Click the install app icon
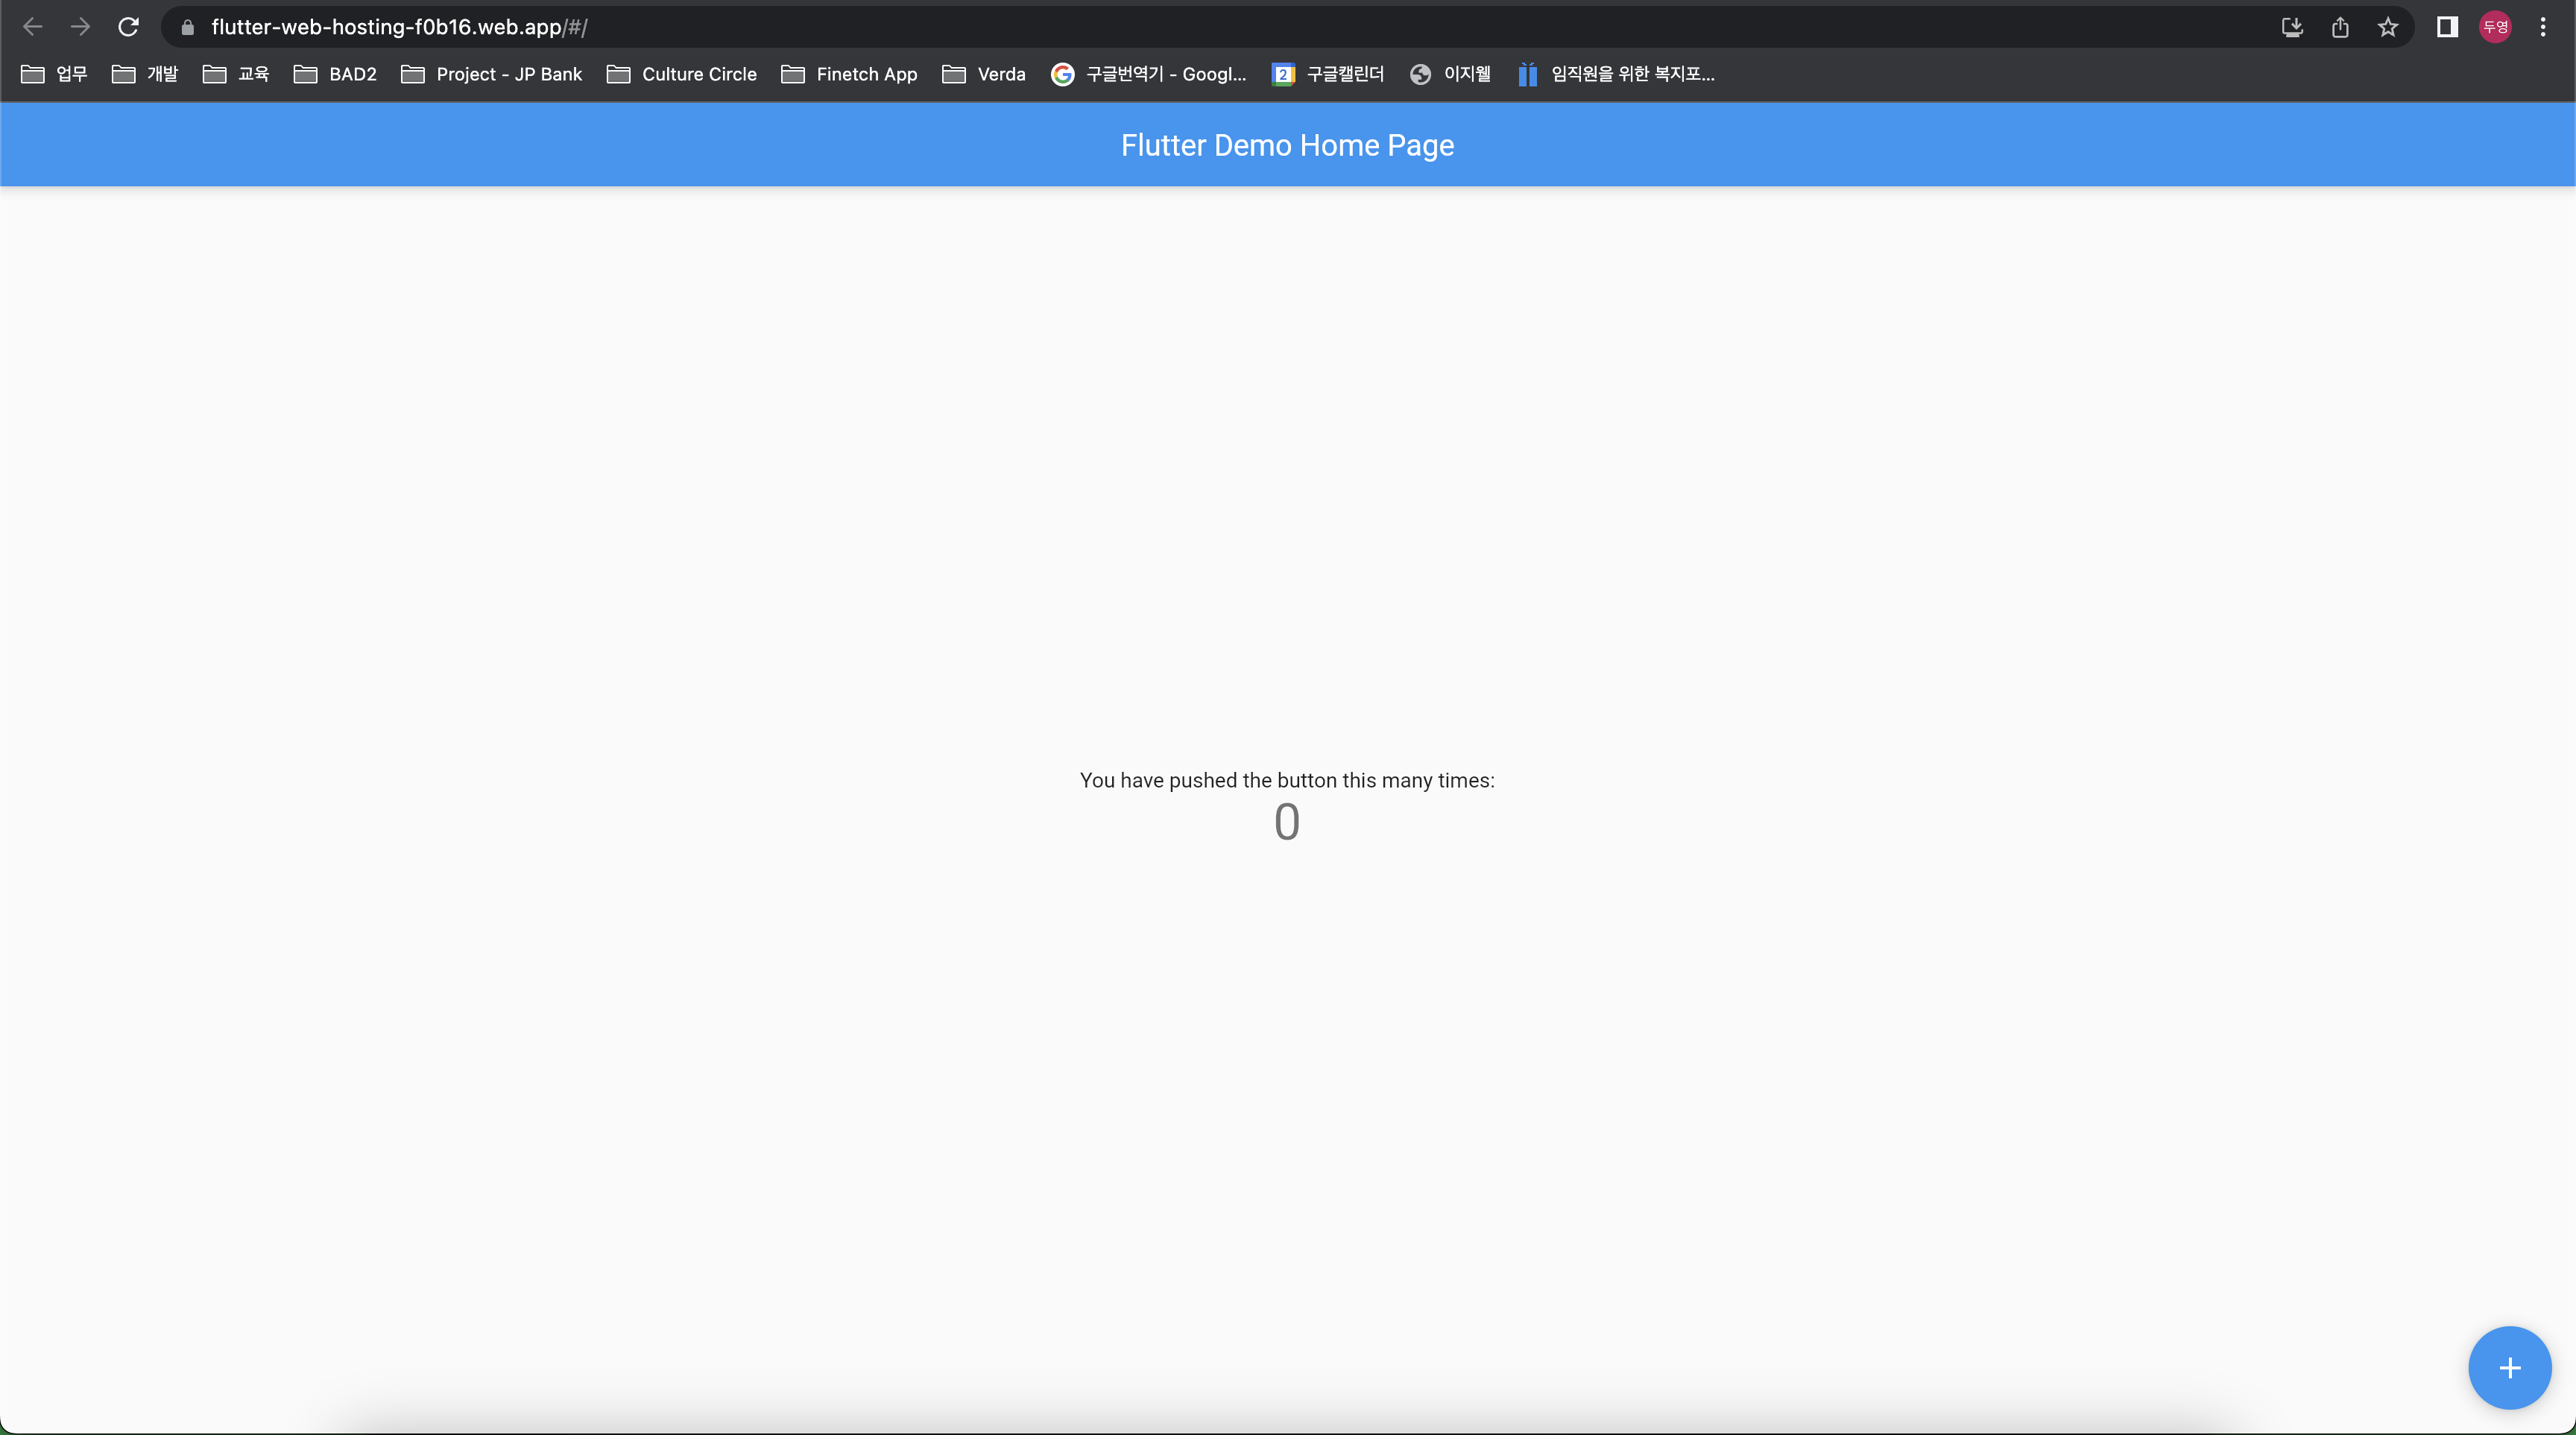Image resolution: width=2576 pixels, height=1435 pixels. click(x=2292, y=27)
